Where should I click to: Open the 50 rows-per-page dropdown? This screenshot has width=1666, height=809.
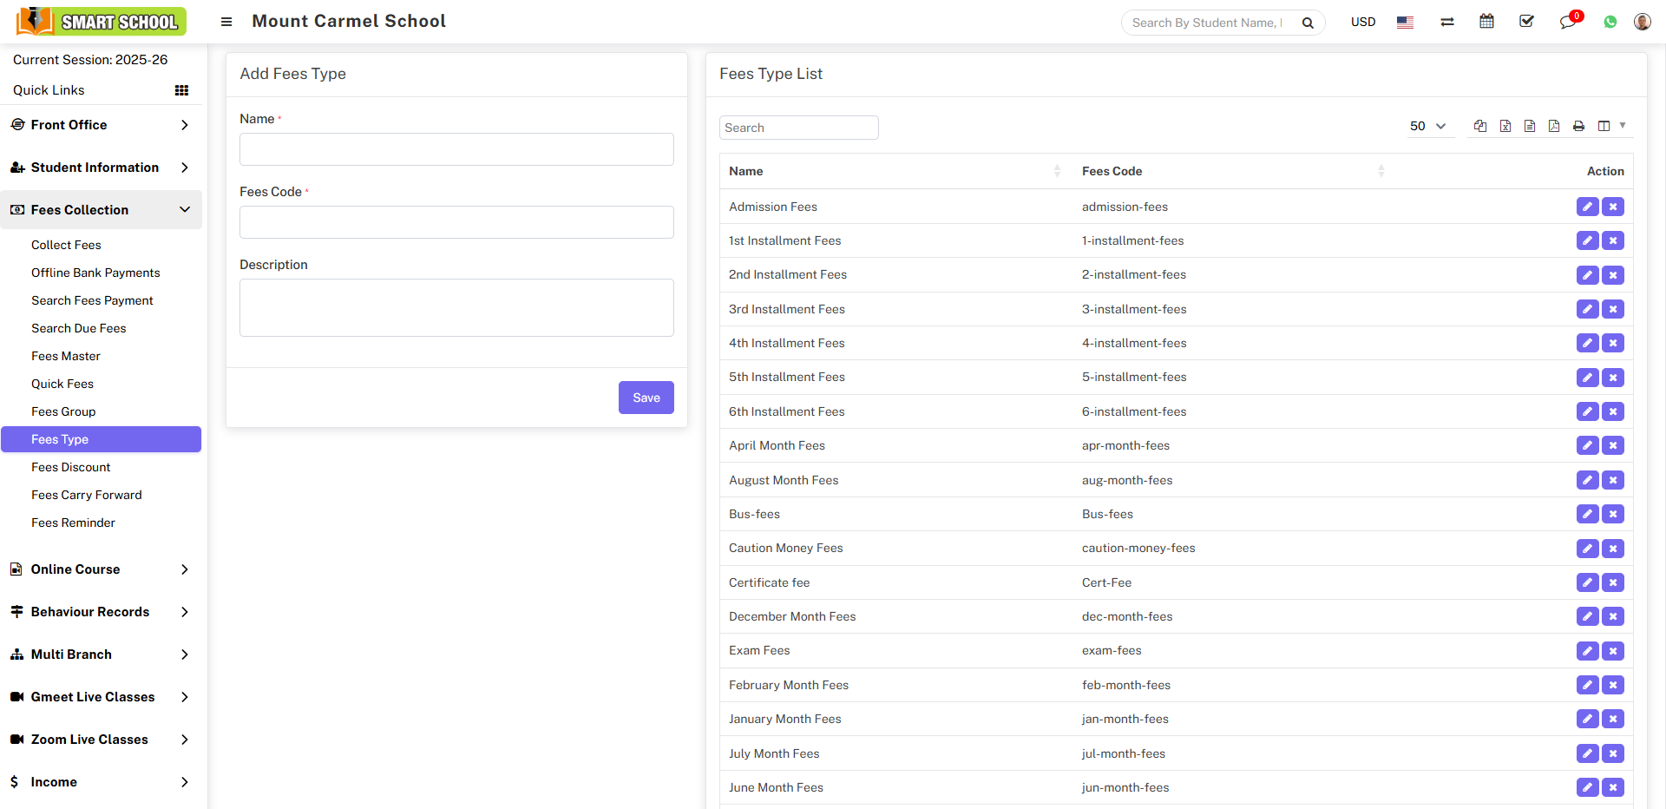[x=1427, y=127]
